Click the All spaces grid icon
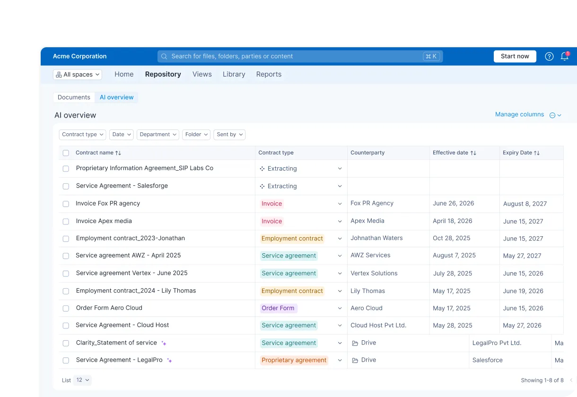577x397 pixels. point(59,75)
